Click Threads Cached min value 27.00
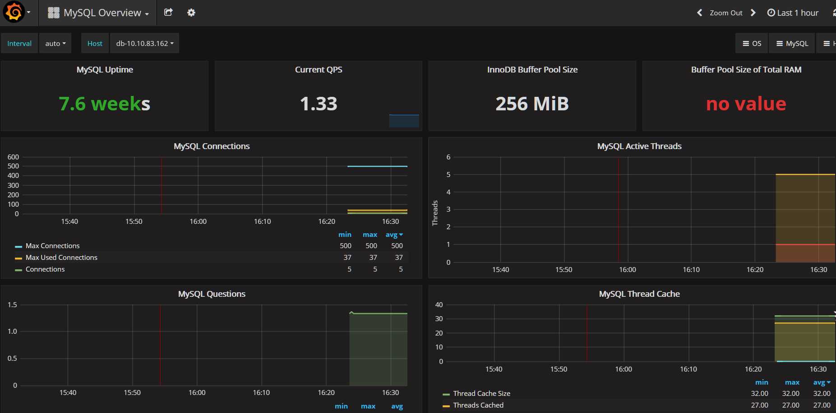This screenshot has width=836, height=413. [x=760, y=405]
